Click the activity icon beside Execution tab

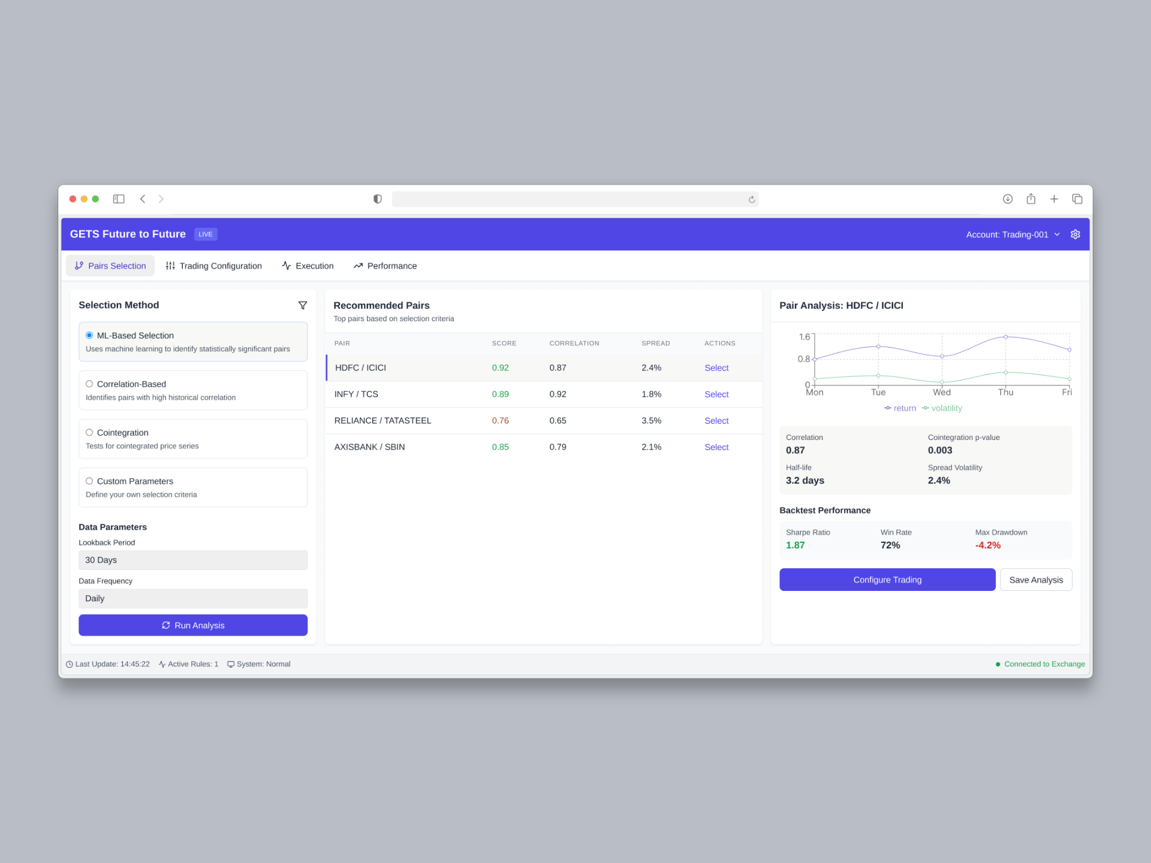(286, 265)
